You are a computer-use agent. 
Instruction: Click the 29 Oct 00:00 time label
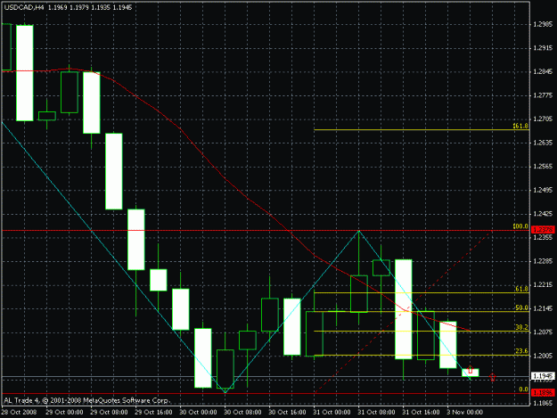pyautogui.click(x=64, y=413)
